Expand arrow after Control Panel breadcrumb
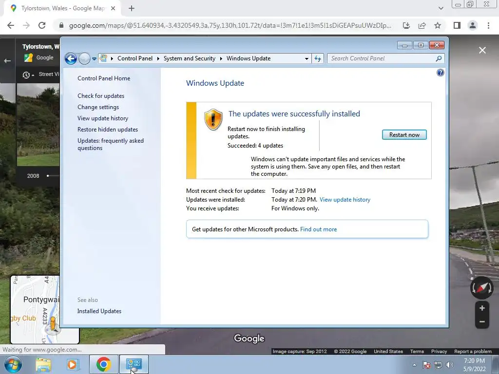Image resolution: width=499 pixels, height=374 pixels. (x=158, y=58)
